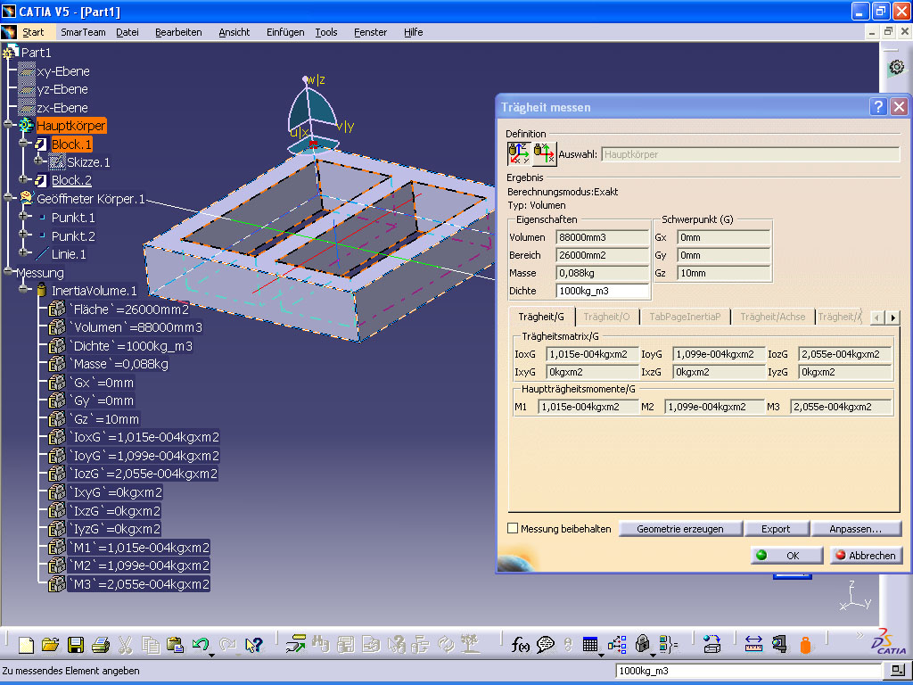Click the Dichte input field
Screen dimensions: 913x685
602,291
